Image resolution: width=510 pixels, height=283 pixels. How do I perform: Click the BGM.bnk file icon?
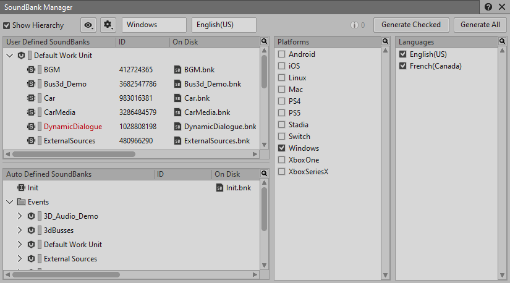[178, 70]
